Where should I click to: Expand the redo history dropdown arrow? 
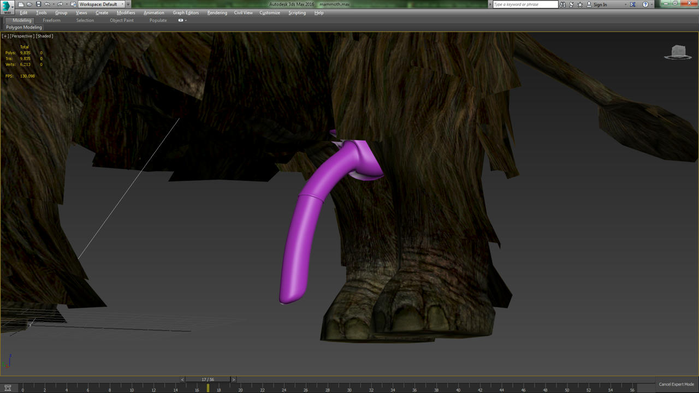pyautogui.click(x=66, y=4)
